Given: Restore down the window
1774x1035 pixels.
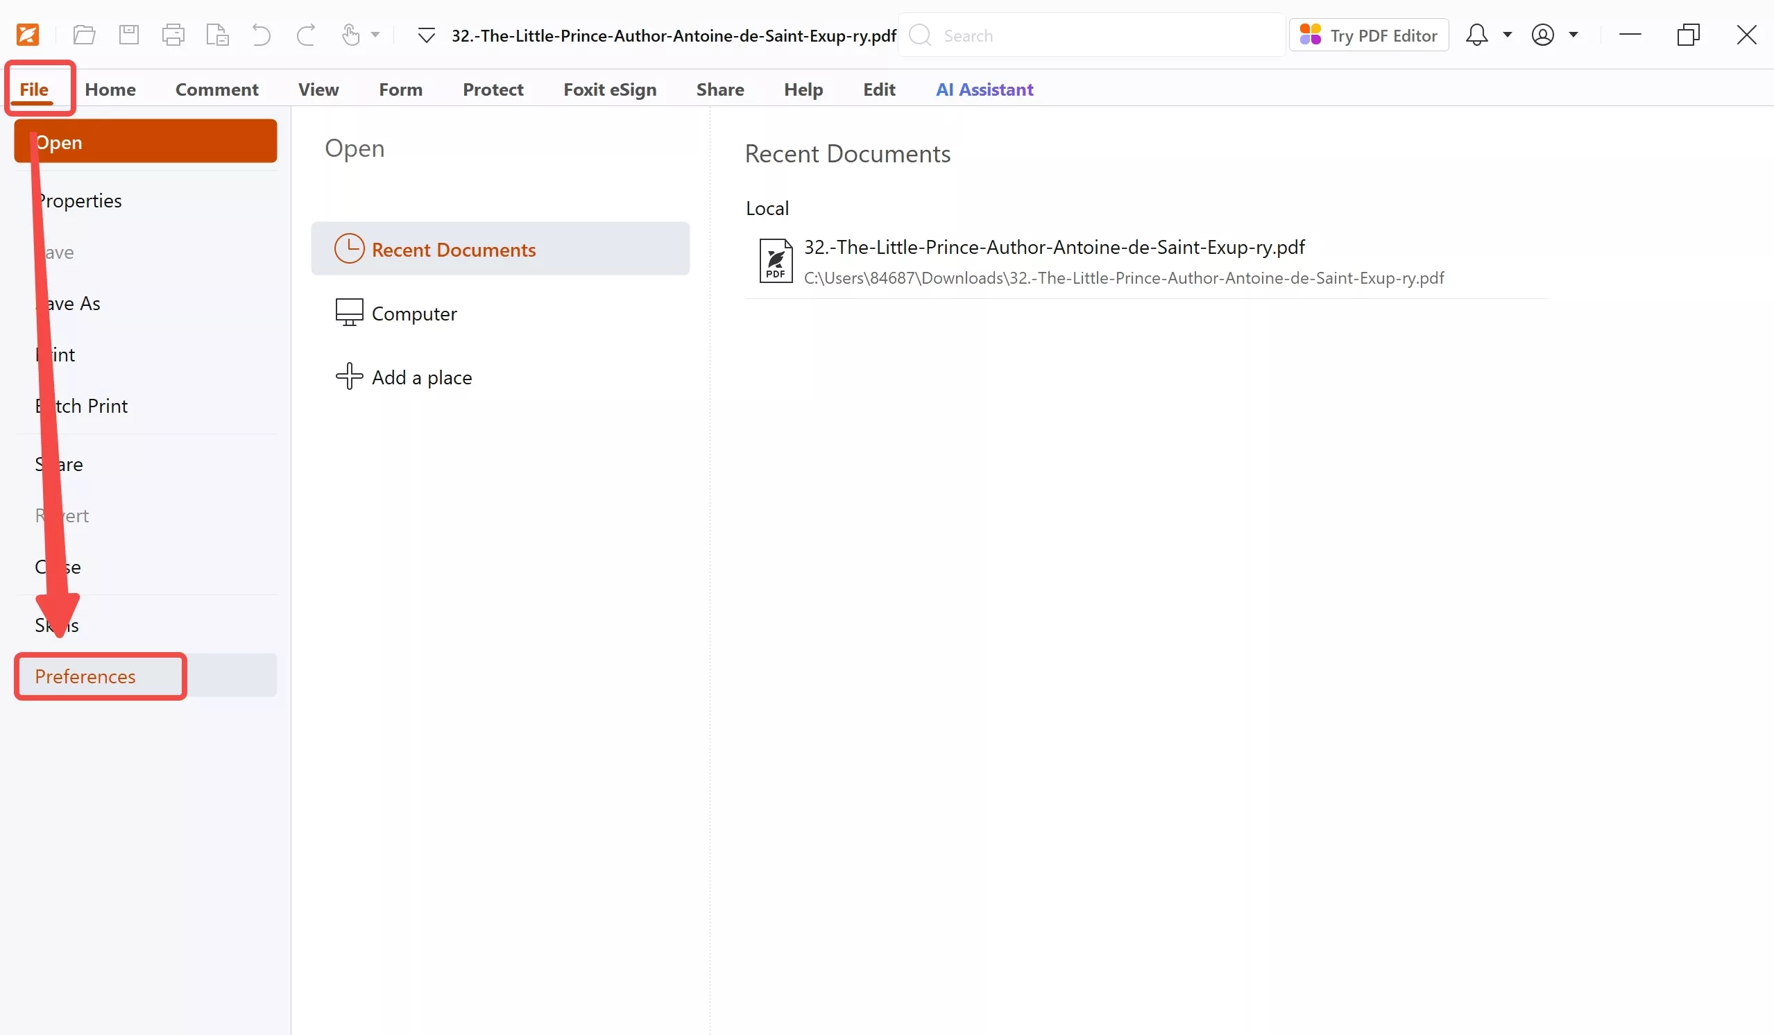Looking at the screenshot, I should 1688,35.
